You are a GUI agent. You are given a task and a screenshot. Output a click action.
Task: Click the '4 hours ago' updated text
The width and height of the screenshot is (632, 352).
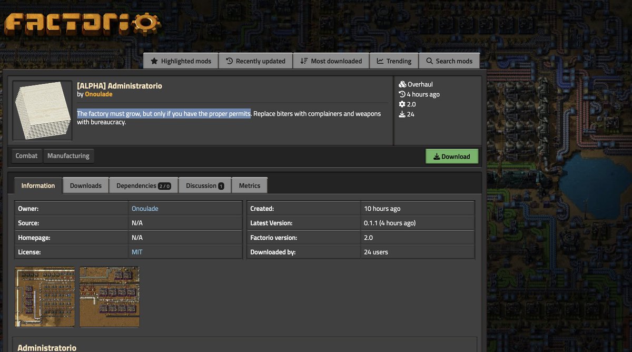click(423, 94)
